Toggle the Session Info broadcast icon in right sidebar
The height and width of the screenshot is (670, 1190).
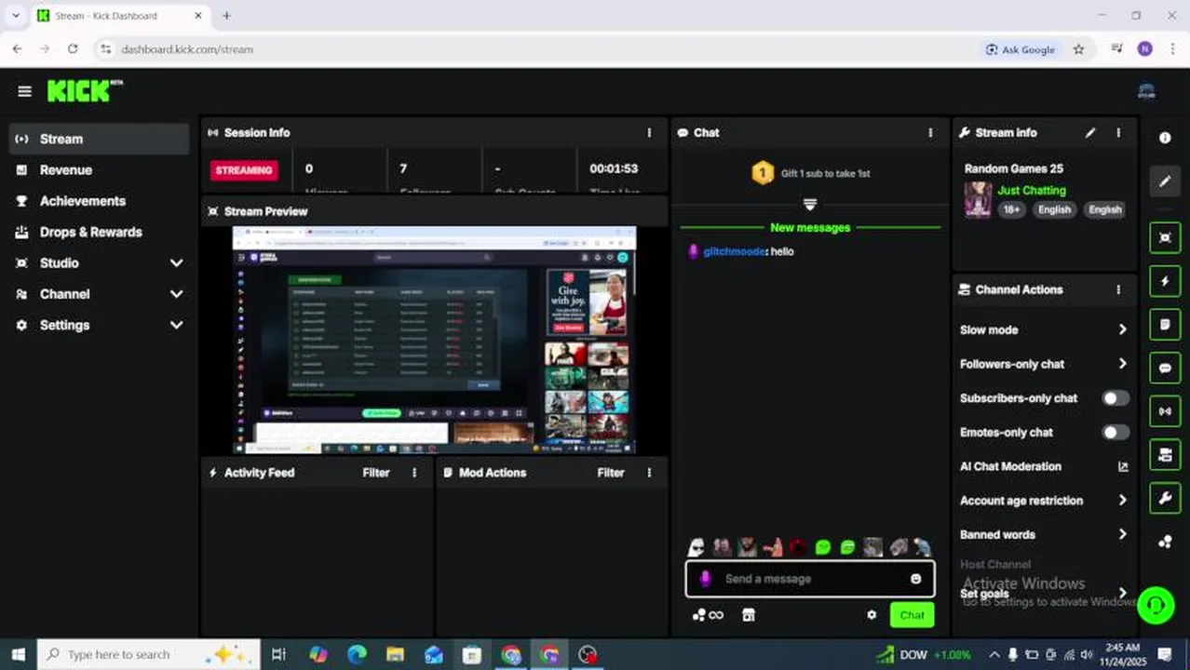click(x=1165, y=411)
